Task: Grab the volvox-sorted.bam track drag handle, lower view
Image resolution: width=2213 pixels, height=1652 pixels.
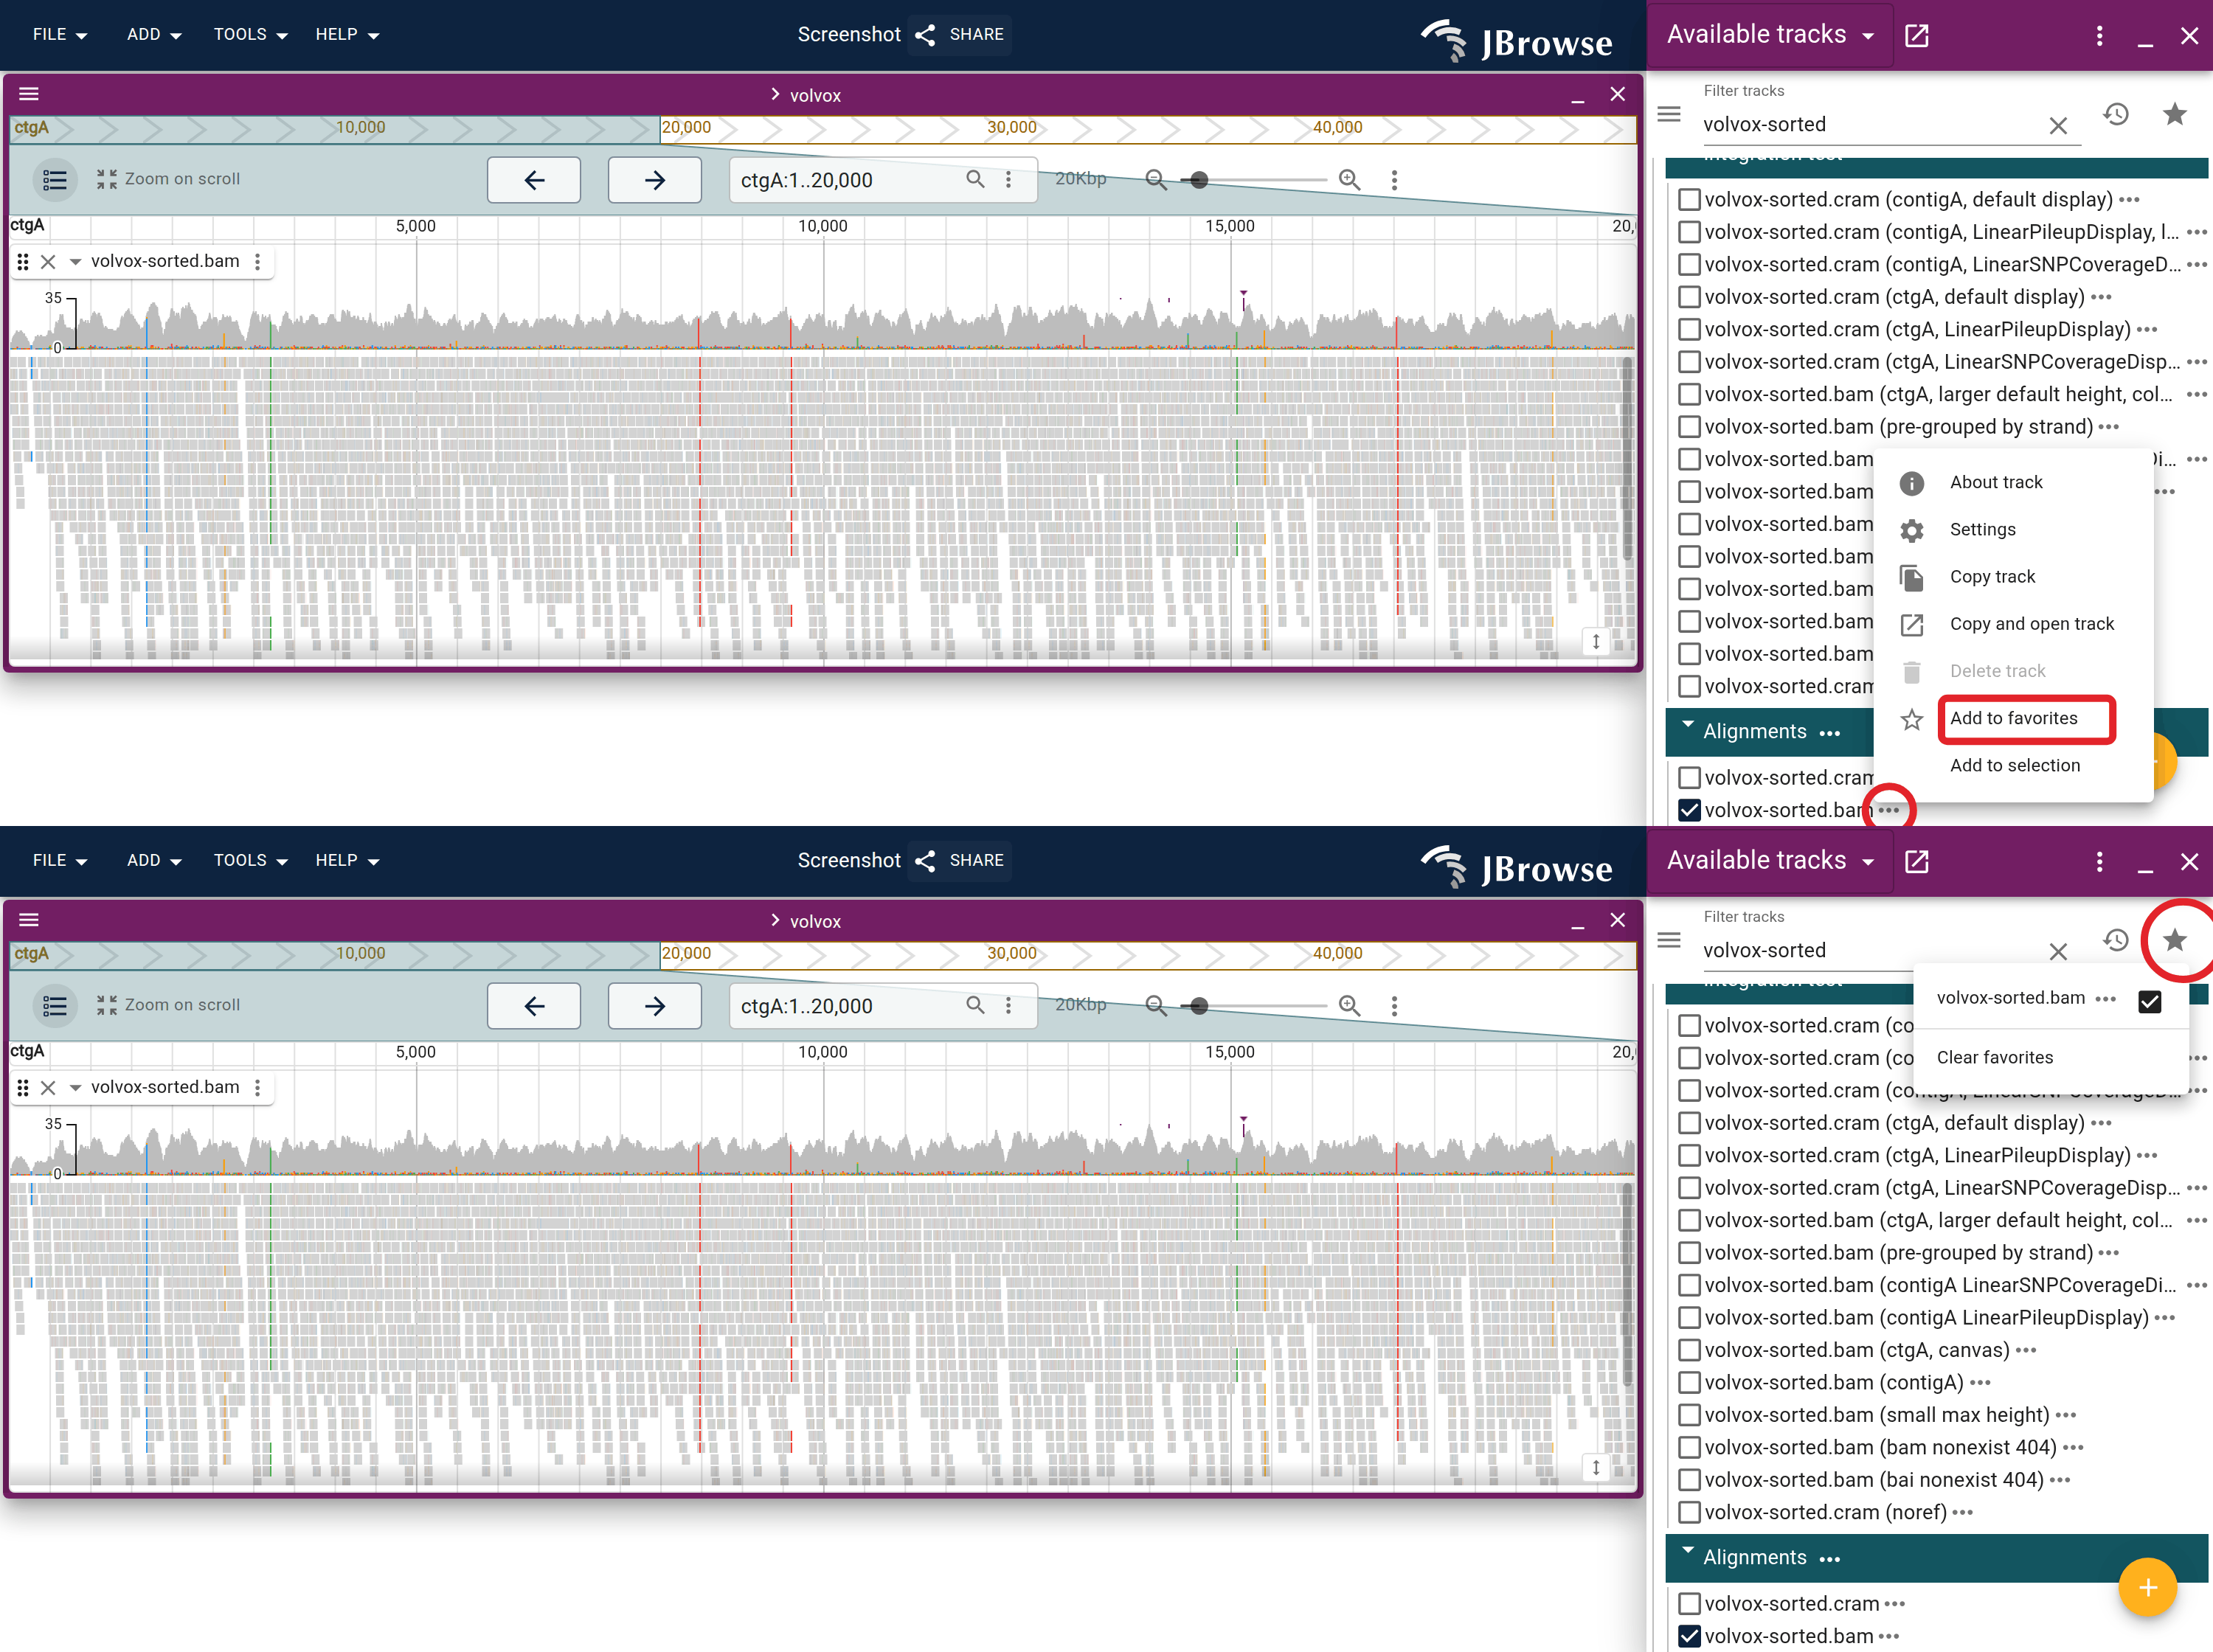Action: (23, 1088)
